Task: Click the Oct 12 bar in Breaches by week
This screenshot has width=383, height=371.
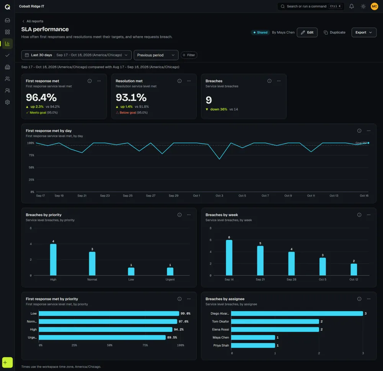Action: [354, 269]
